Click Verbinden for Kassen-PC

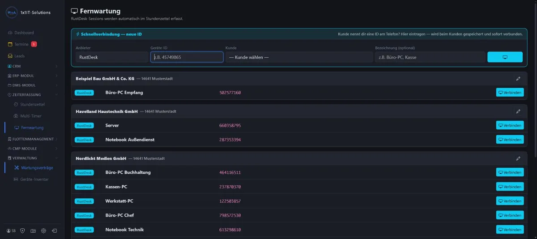[x=510, y=187]
